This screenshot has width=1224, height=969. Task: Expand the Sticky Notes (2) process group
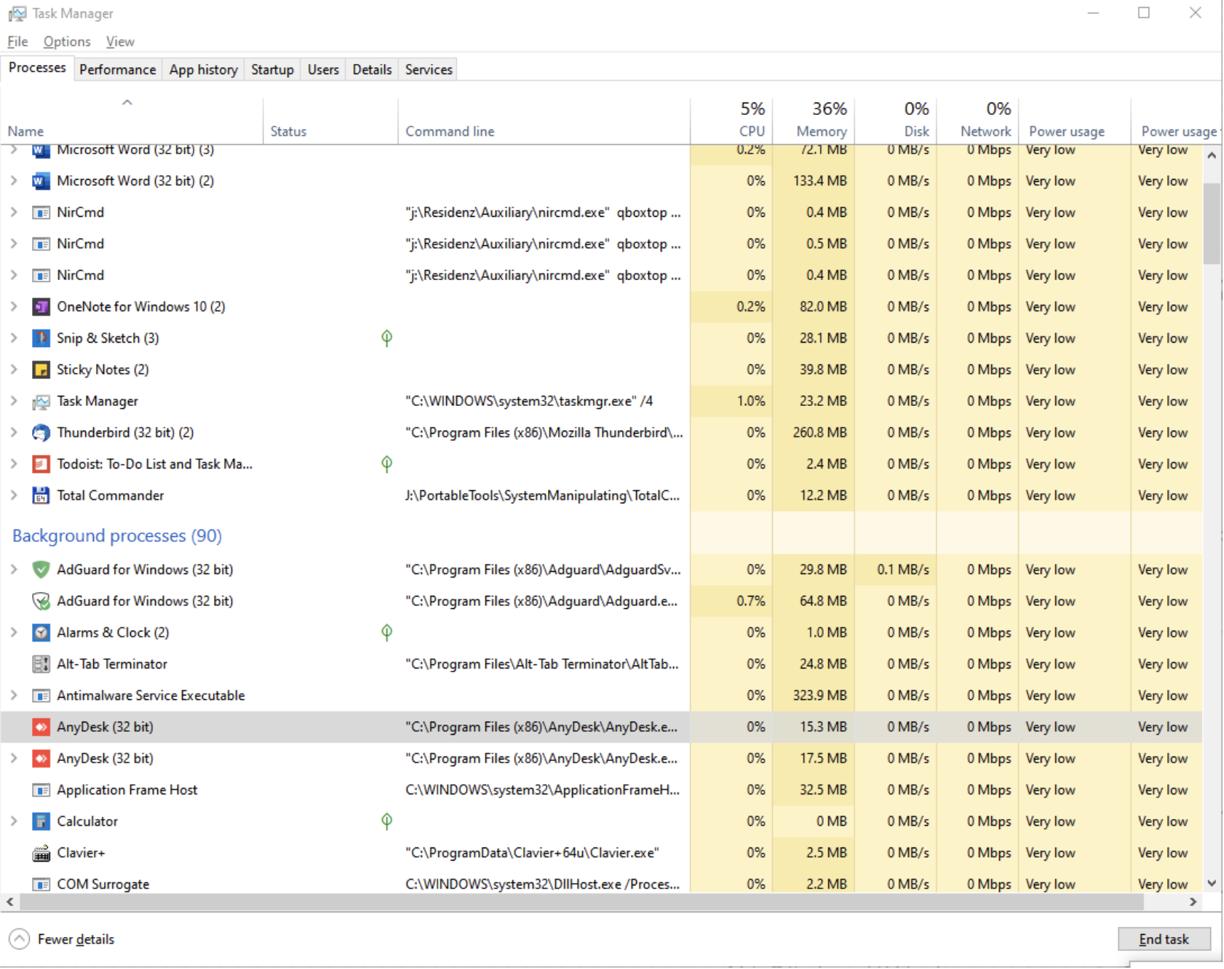pos(14,370)
